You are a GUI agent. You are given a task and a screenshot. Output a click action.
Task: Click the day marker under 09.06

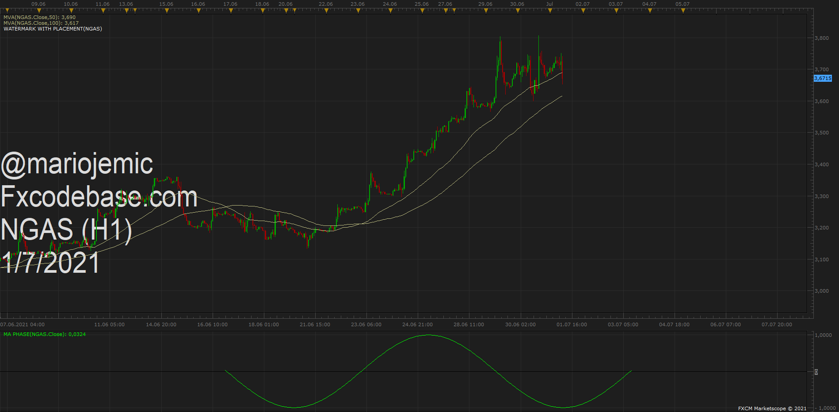(38, 11)
